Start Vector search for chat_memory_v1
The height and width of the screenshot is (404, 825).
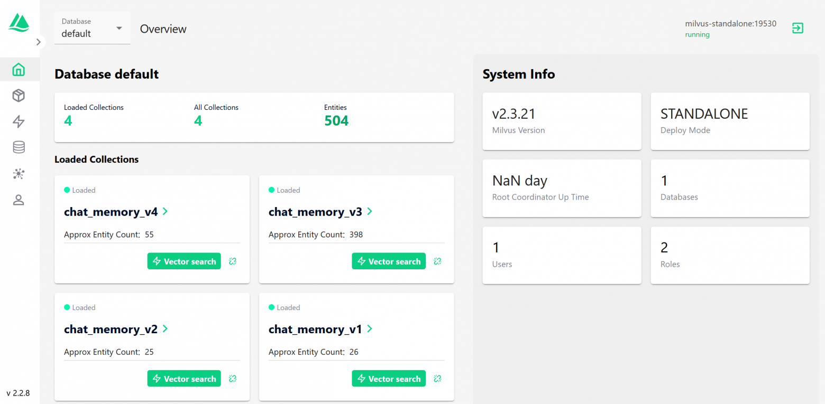click(389, 379)
